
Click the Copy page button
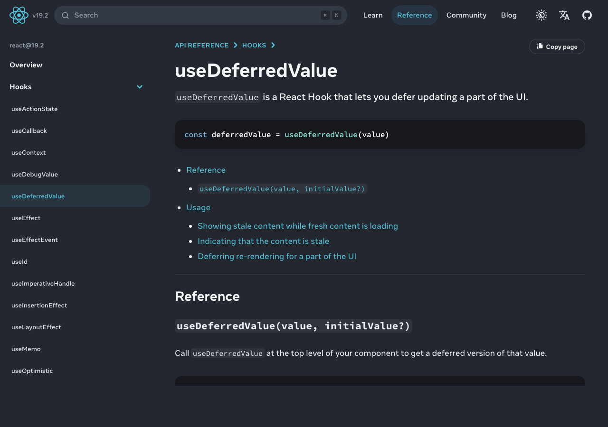tap(557, 46)
